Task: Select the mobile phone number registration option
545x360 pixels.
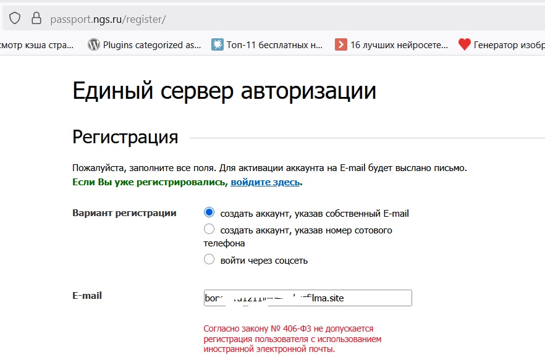Action: tap(209, 229)
